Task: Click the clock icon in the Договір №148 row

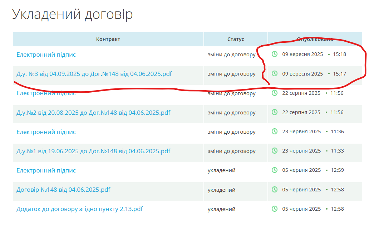Action: click(x=275, y=190)
